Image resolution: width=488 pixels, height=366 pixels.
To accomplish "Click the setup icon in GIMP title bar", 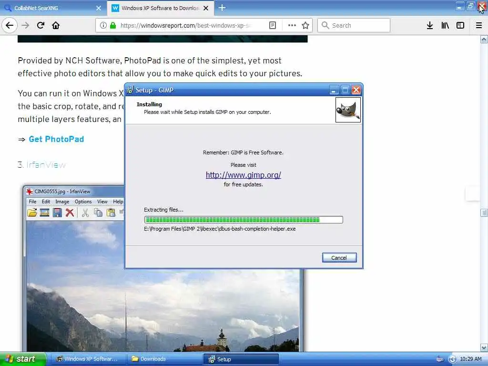I will point(130,90).
